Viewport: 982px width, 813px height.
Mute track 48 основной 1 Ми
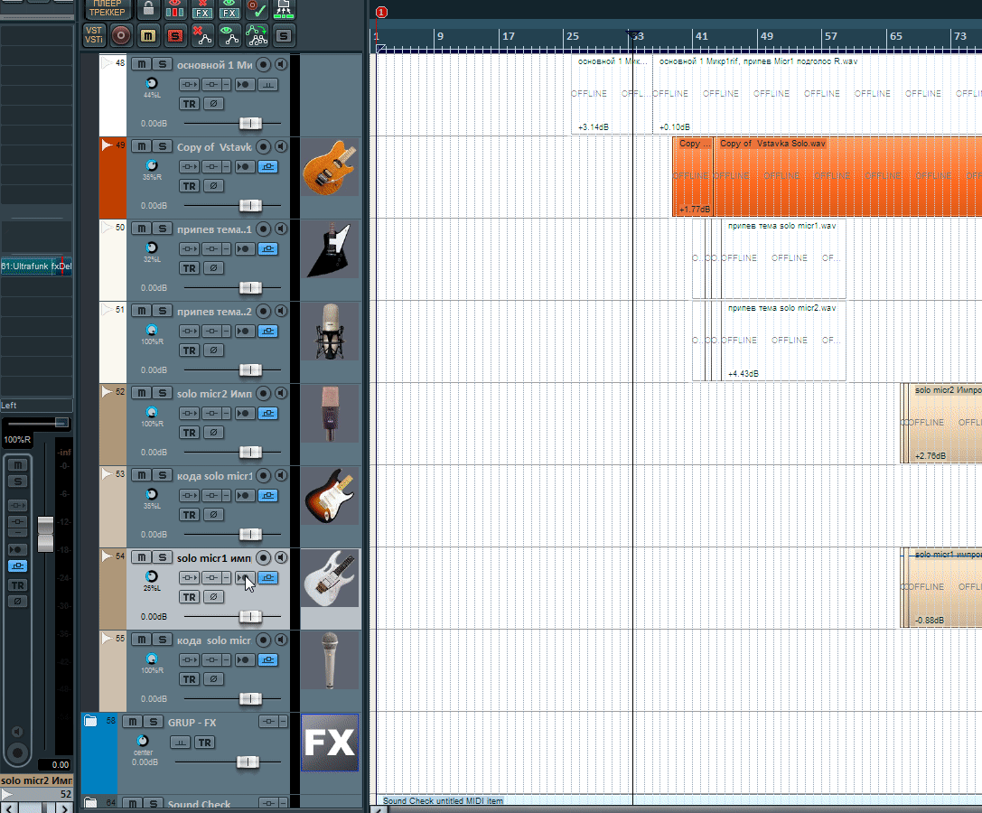(142, 64)
